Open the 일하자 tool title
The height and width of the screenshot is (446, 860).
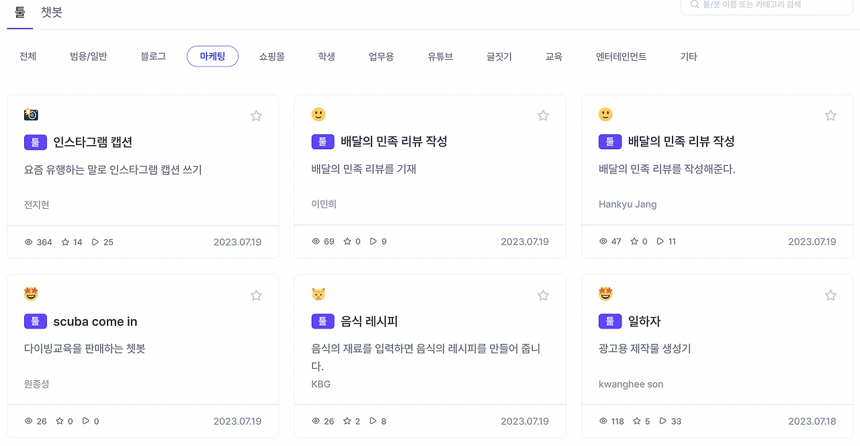[x=644, y=322]
